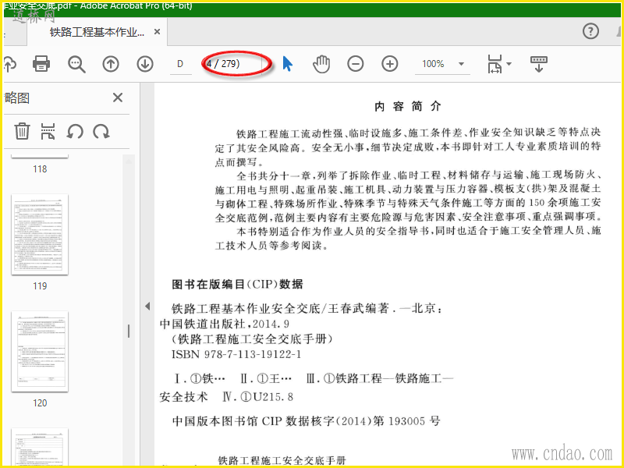
Task: Open the 100% zoom level dropdown
Action: pos(461,64)
